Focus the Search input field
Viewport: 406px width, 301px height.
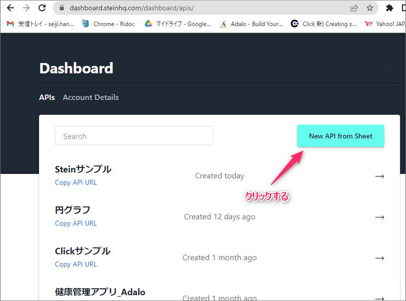pos(134,136)
